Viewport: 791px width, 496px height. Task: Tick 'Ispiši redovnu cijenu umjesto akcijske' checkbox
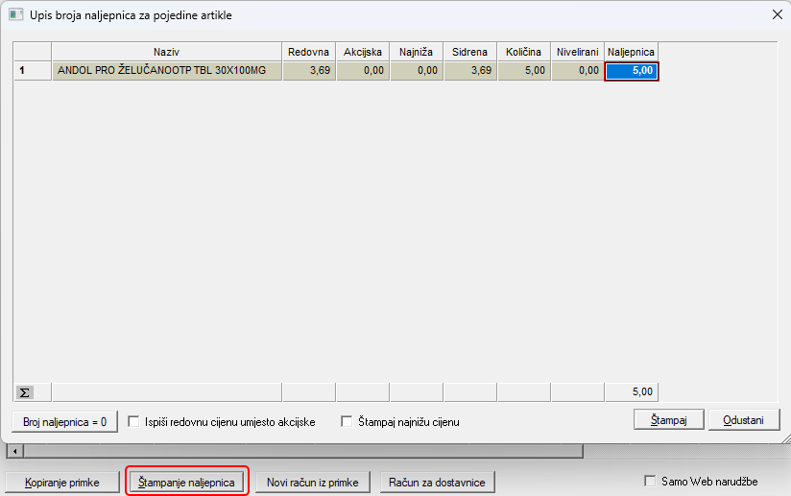tap(133, 421)
